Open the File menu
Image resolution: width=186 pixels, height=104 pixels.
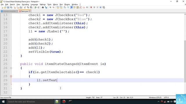[x=2, y=5]
